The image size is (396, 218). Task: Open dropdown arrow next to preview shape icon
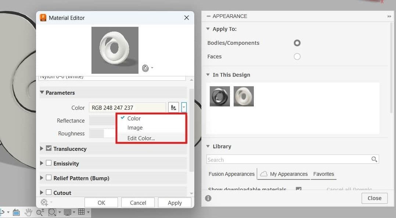coord(152,68)
